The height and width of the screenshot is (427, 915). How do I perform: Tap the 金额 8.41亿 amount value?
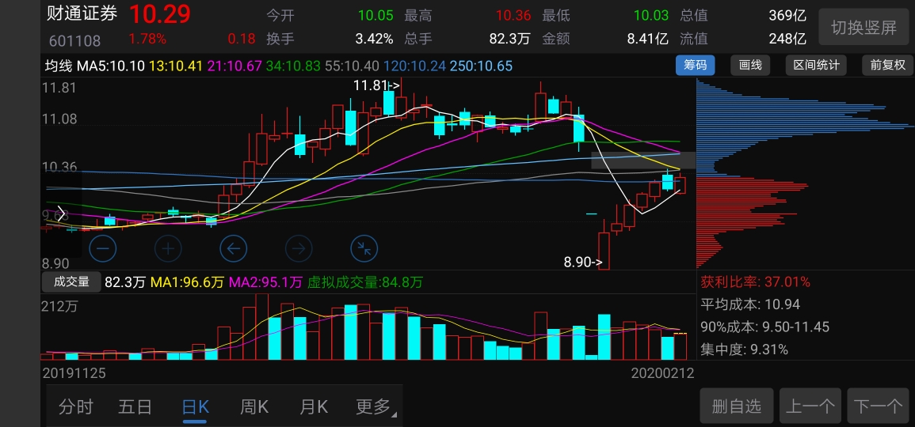coord(647,39)
